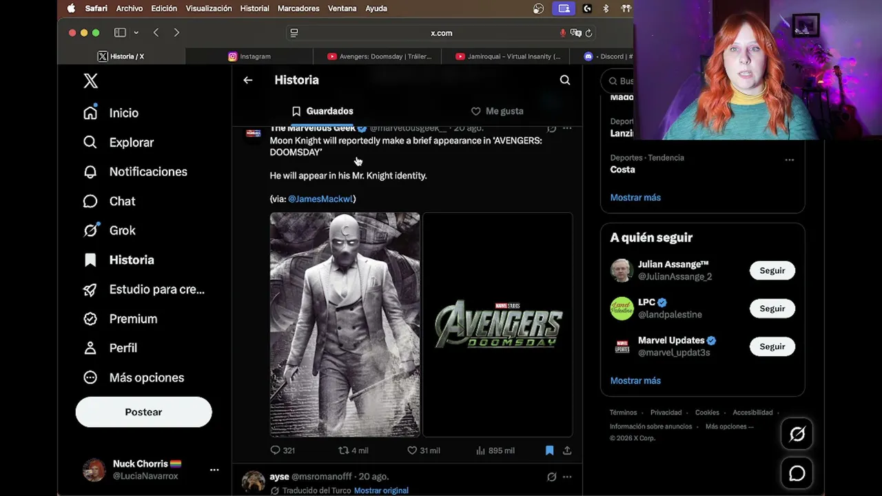The width and height of the screenshot is (882, 496).
Task: Remove bookmark from the Moon Knight post
Action: pyautogui.click(x=549, y=451)
